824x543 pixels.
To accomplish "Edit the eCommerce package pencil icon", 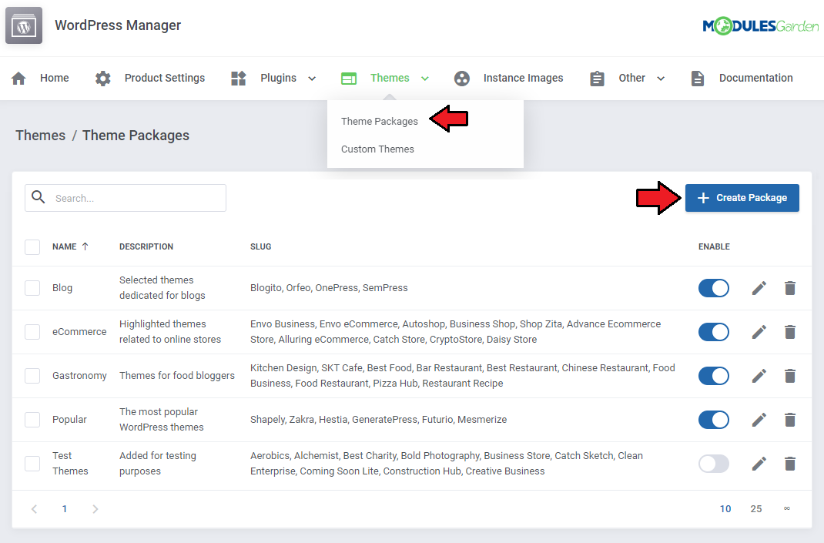I will pos(759,332).
